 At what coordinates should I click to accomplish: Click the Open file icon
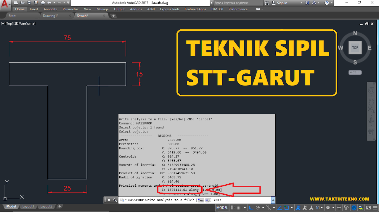click(23, 3)
